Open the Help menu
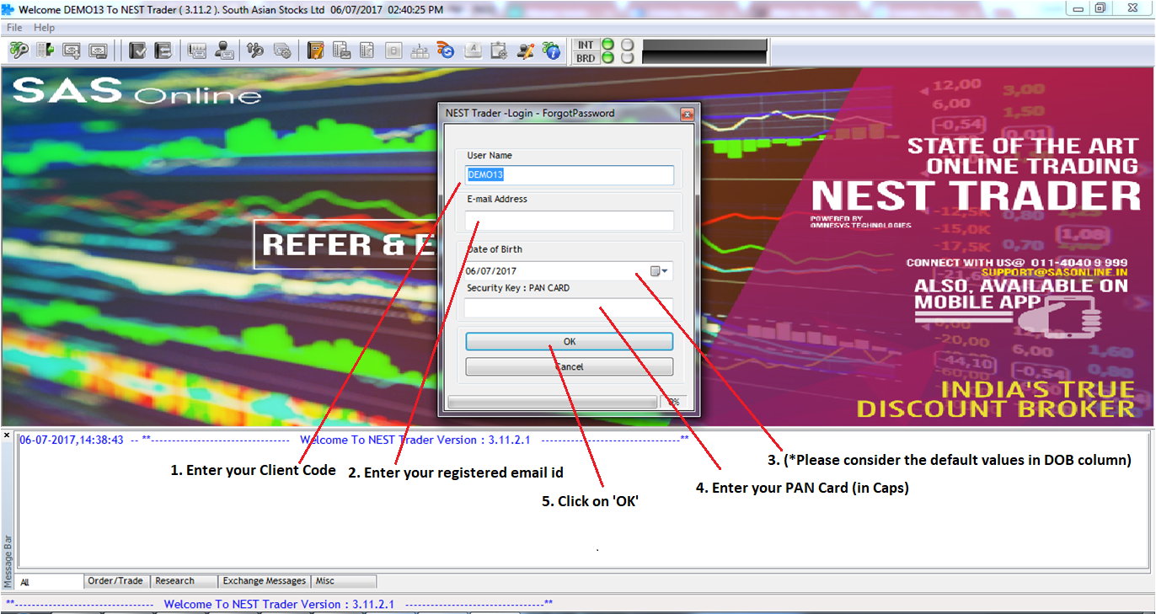This screenshot has width=1156, height=614. pyautogui.click(x=45, y=28)
